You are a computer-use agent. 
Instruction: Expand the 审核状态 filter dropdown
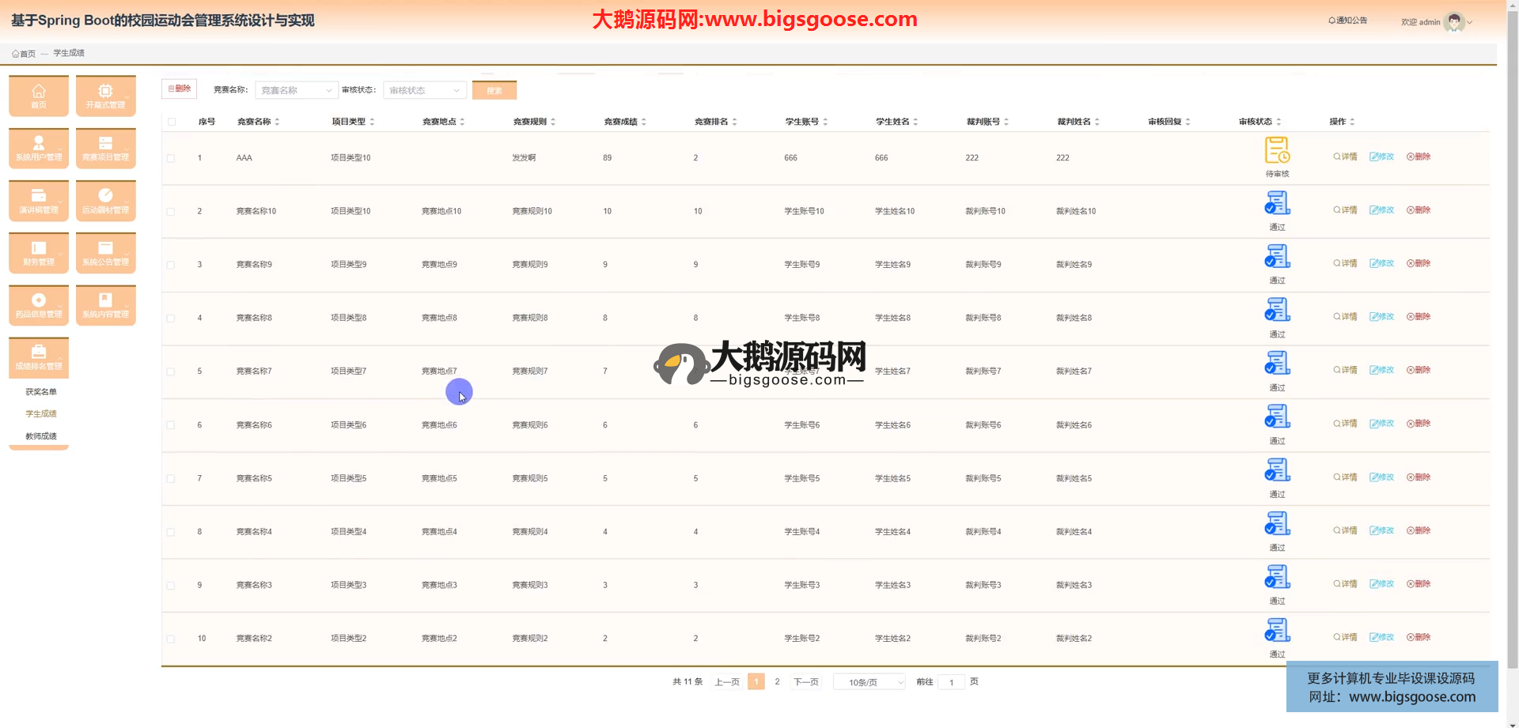click(424, 90)
